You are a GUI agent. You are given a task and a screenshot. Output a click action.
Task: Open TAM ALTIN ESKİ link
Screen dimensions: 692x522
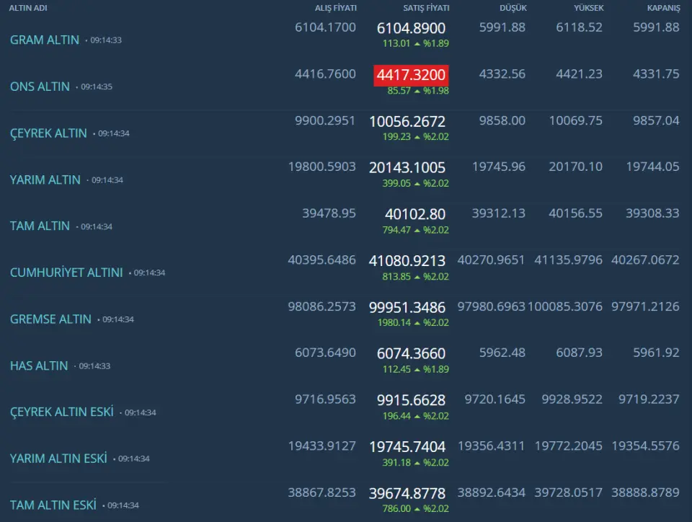tap(53, 505)
